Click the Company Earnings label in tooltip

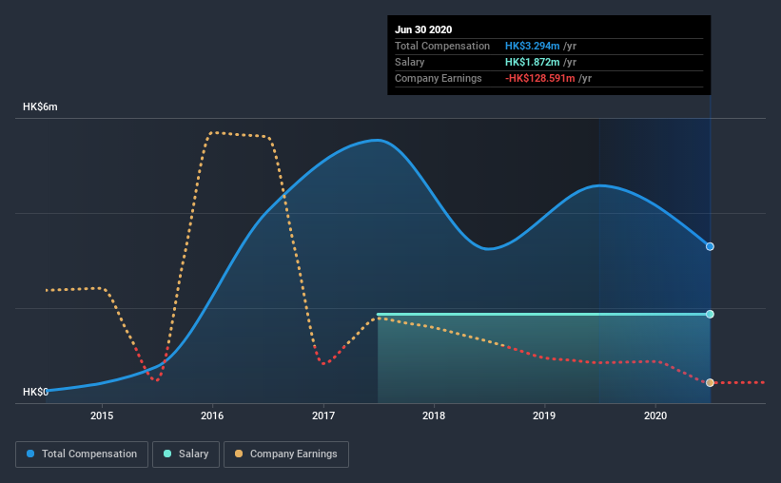pyautogui.click(x=439, y=78)
